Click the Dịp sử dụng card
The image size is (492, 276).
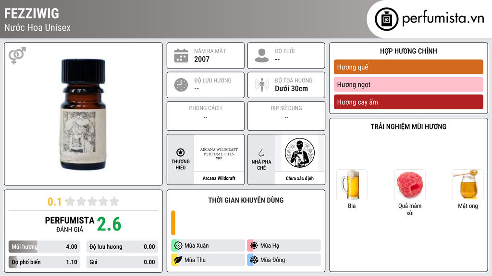click(286, 116)
